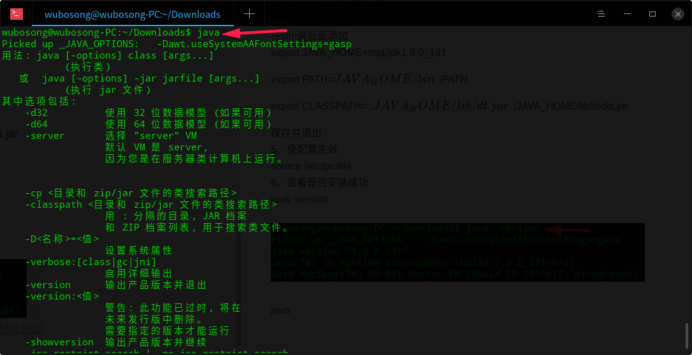
Task: Click plain 'java -version' text in background document
Action: [x=299, y=199]
